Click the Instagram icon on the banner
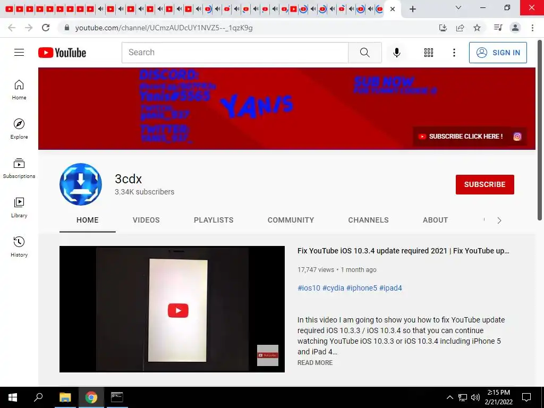Image resolution: width=544 pixels, height=408 pixels. tap(517, 137)
